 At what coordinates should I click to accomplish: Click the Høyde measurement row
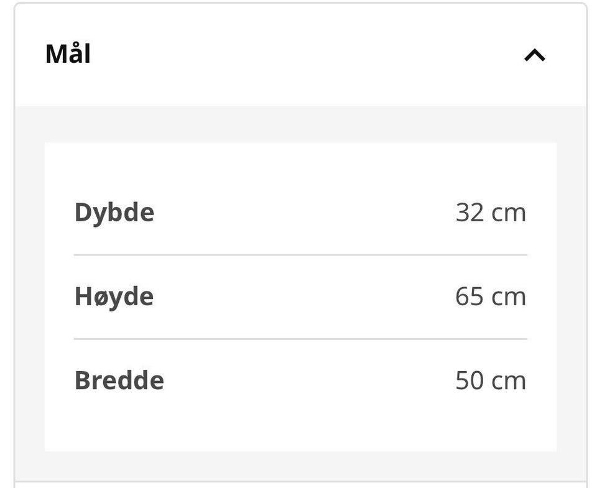300,297
